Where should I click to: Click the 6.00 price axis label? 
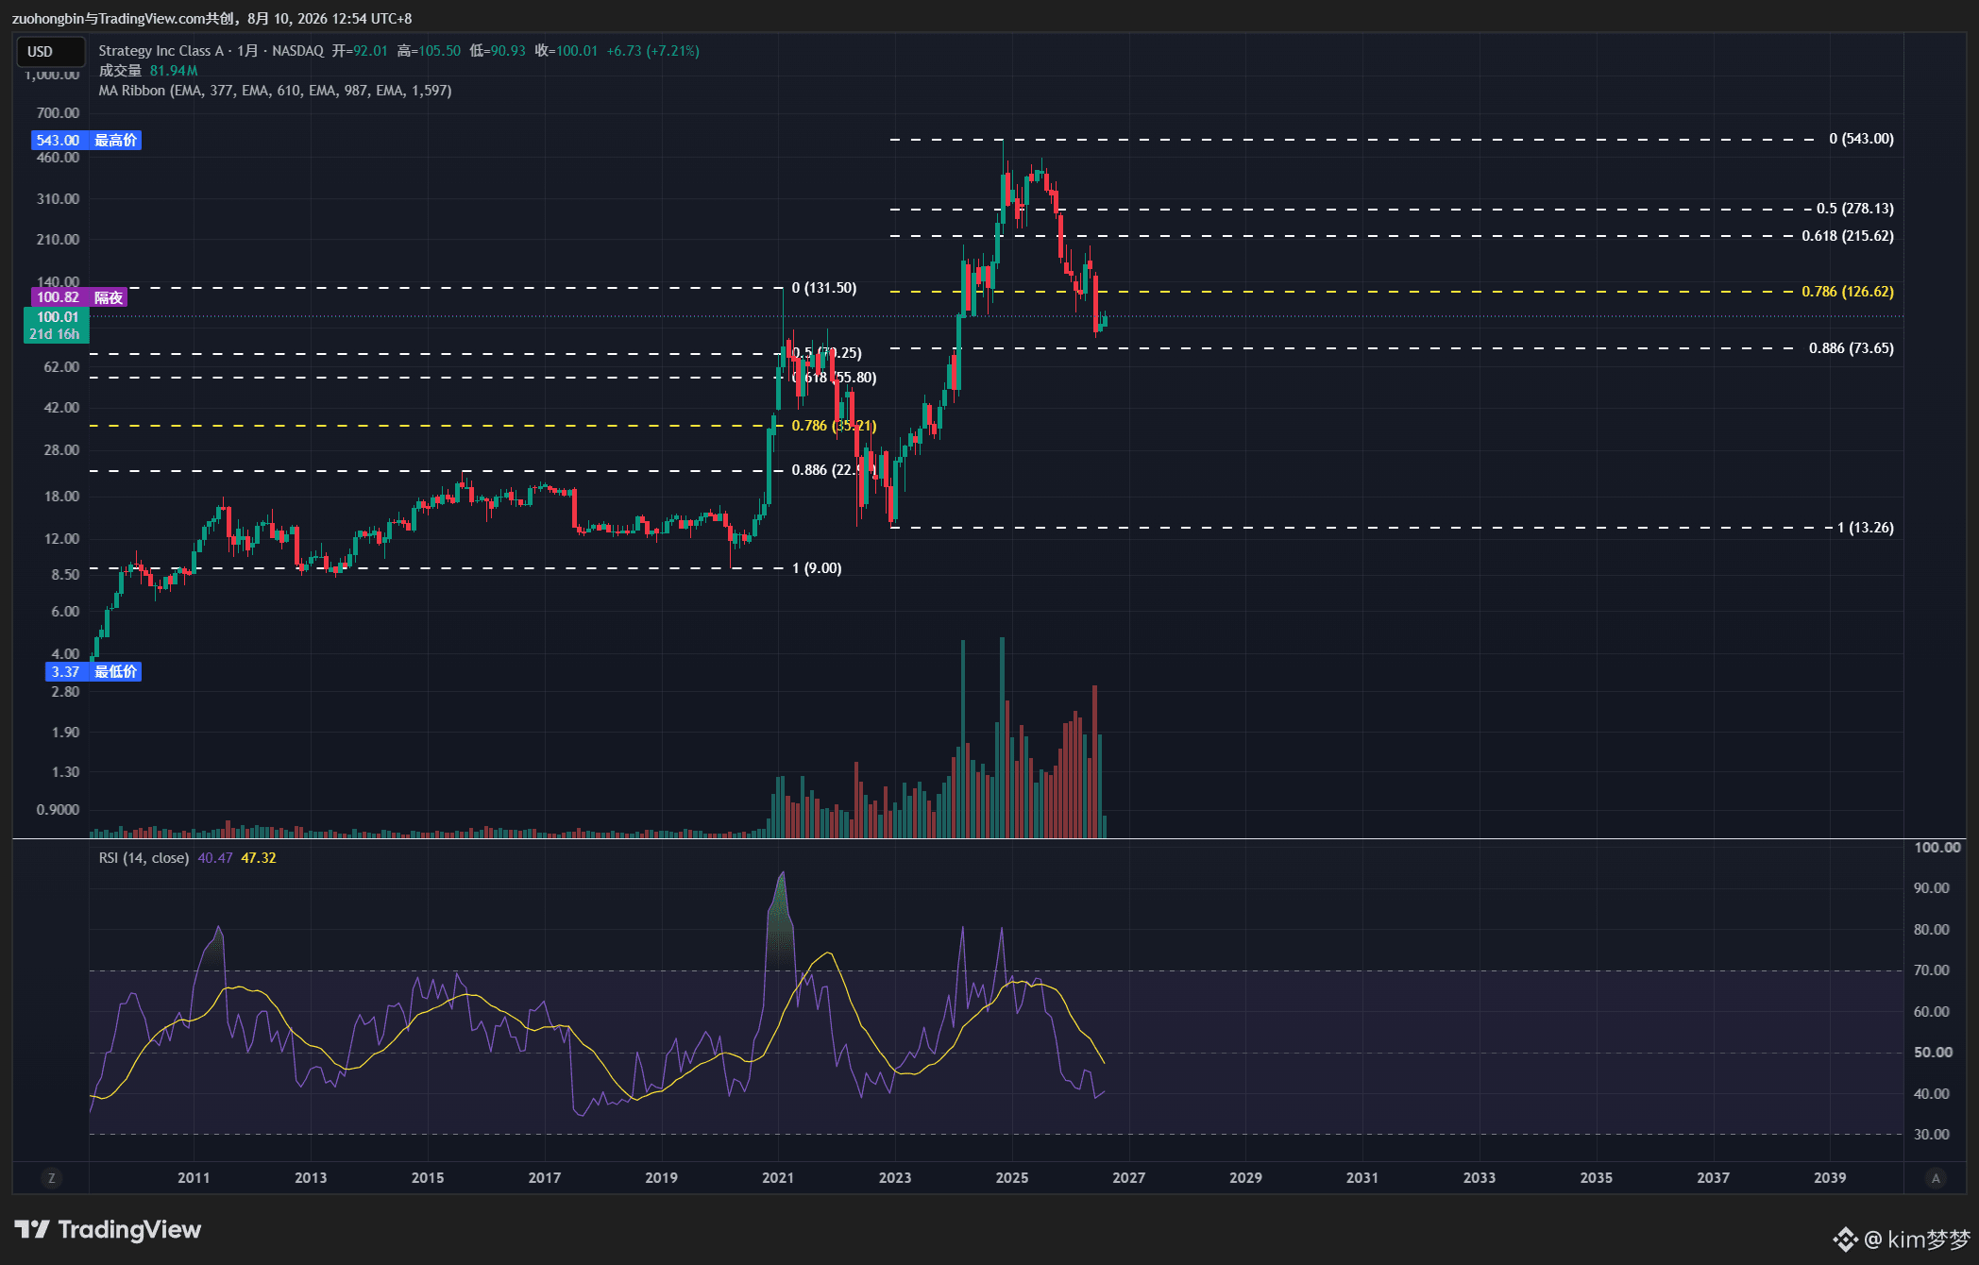[x=65, y=612]
